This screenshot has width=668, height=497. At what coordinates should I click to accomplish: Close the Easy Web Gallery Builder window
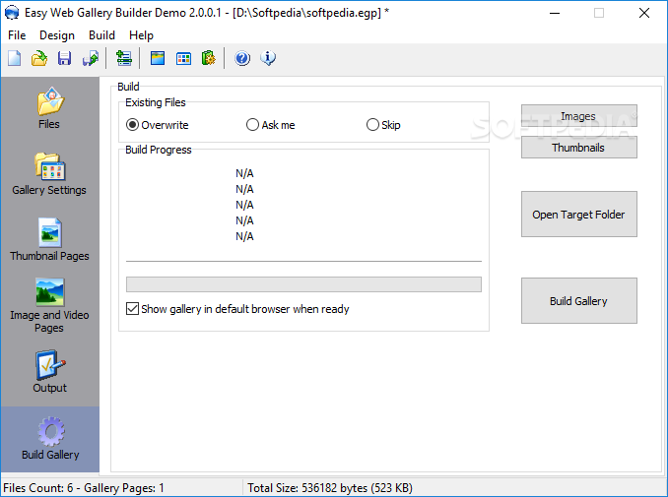pyautogui.click(x=644, y=13)
